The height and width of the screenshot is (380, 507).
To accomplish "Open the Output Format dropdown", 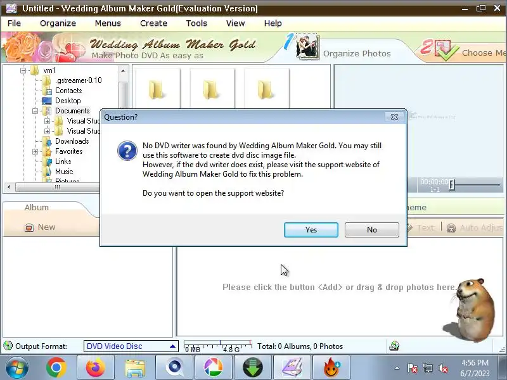I will click(x=131, y=346).
